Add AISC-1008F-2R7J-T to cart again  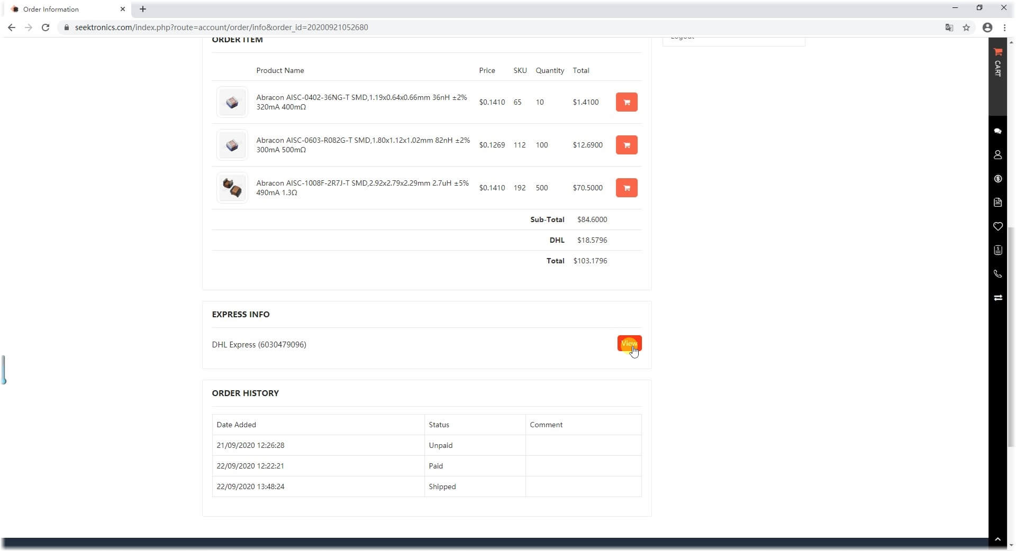click(x=627, y=188)
